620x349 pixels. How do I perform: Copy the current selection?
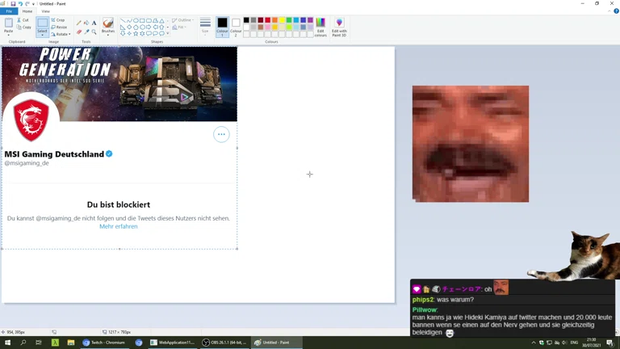point(23,27)
